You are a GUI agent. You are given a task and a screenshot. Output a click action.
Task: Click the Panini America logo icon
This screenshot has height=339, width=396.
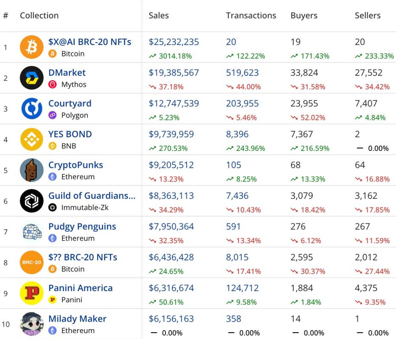32,293
